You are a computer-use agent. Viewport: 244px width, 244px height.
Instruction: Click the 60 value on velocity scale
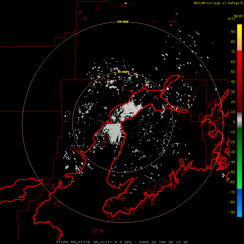(x=233, y=62)
